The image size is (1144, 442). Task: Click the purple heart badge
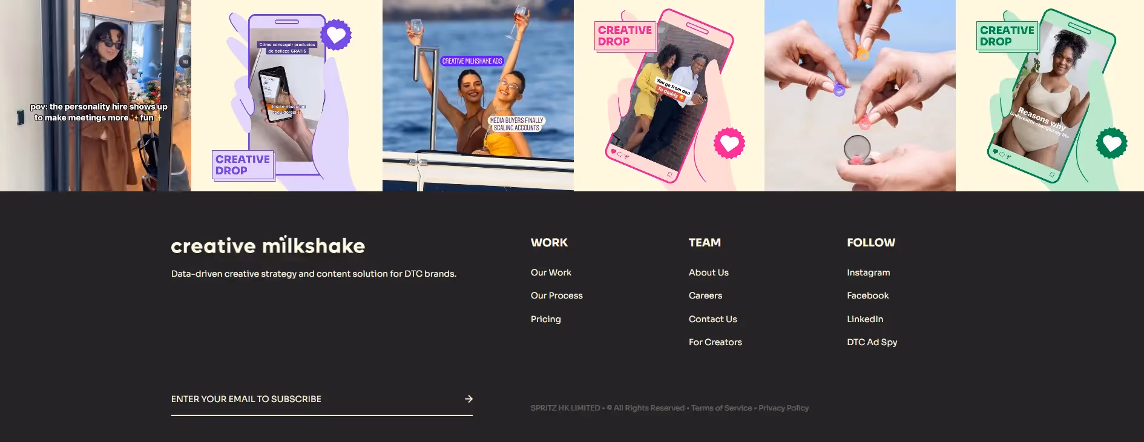(x=336, y=35)
